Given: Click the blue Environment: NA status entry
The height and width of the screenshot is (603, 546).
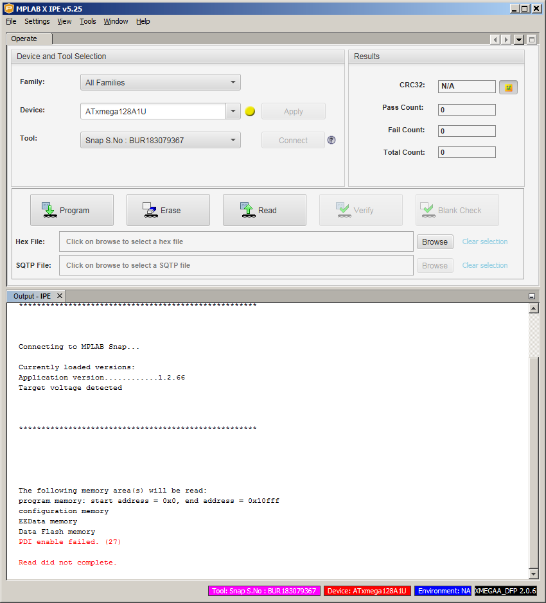Looking at the screenshot, I should pos(444,591).
